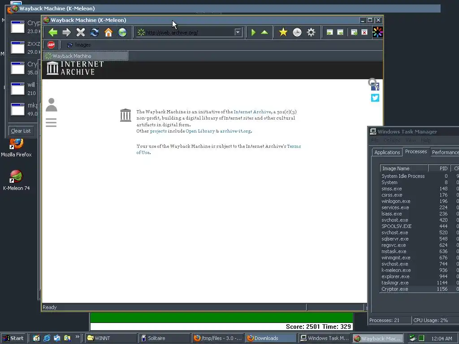
Task: Select winlogon.exe process row
Action: [x=419, y=201]
